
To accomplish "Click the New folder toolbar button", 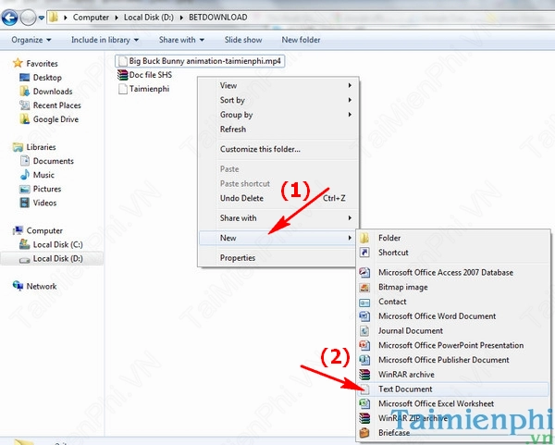I will (301, 40).
